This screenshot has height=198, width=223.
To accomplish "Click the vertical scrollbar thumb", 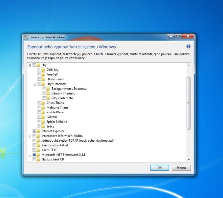I will tap(189, 103).
